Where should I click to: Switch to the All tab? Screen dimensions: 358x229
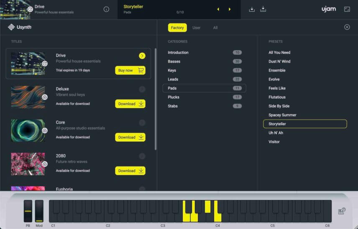pos(215,28)
